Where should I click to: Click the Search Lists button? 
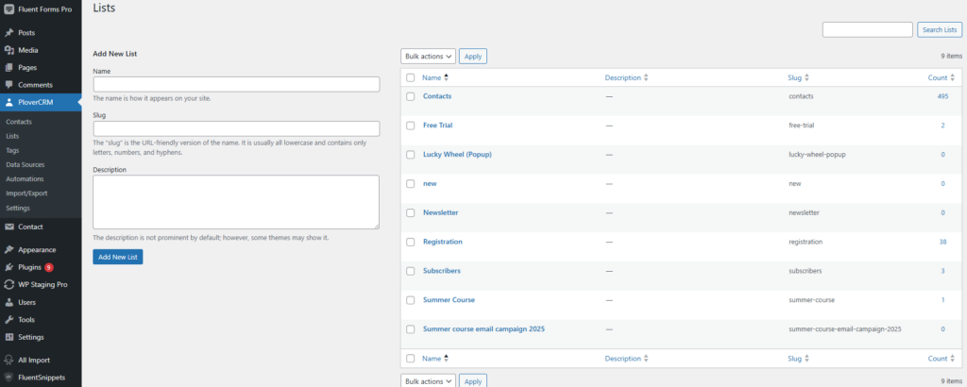point(939,30)
